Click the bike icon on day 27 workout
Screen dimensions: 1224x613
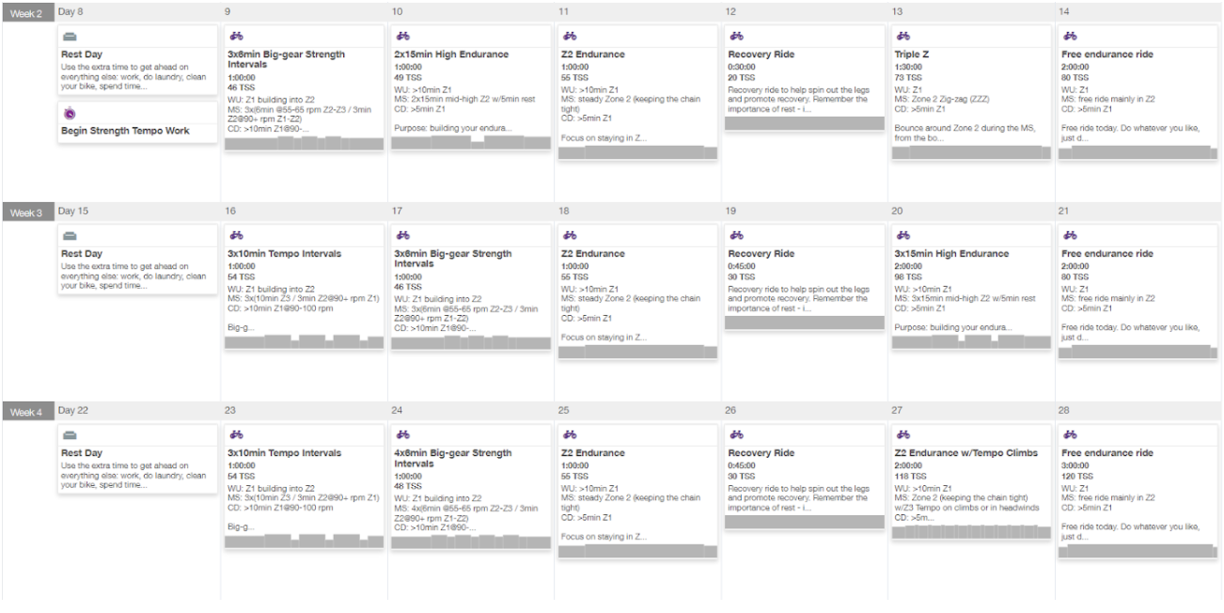click(x=903, y=435)
